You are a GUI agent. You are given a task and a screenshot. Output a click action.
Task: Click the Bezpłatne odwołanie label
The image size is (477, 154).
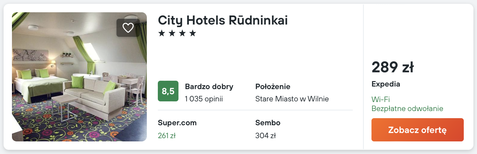coord(407,108)
